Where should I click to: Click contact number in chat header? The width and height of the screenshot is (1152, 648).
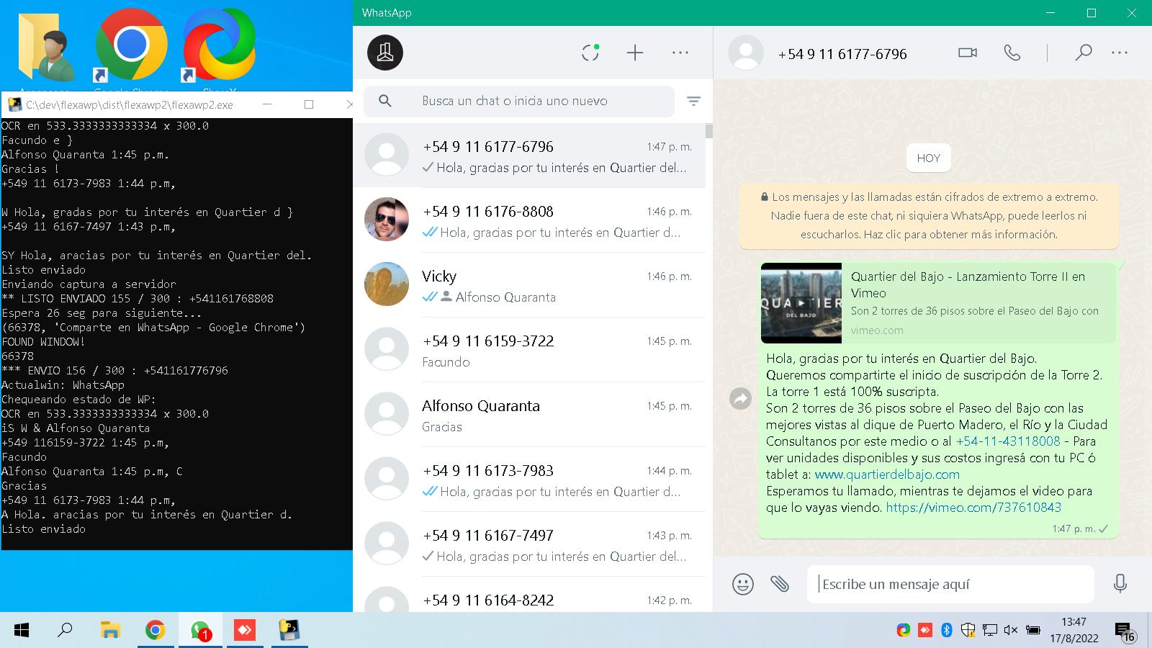tap(842, 54)
